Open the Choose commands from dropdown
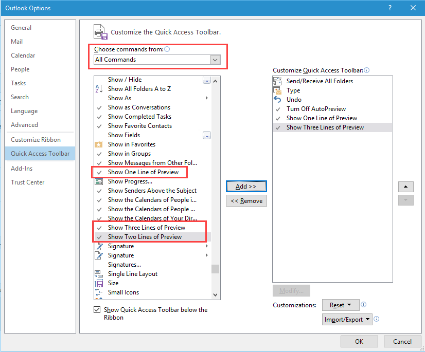Viewport: 425px width, 352px height. (x=215, y=60)
